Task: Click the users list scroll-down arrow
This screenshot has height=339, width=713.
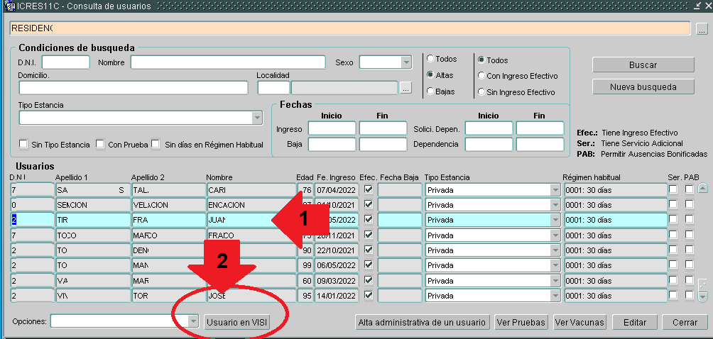Action: tap(703, 296)
